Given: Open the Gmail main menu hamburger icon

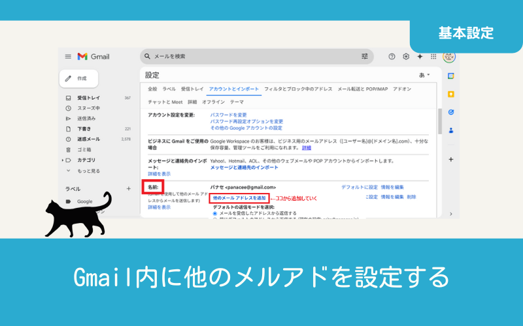Looking at the screenshot, I should coord(68,57).
